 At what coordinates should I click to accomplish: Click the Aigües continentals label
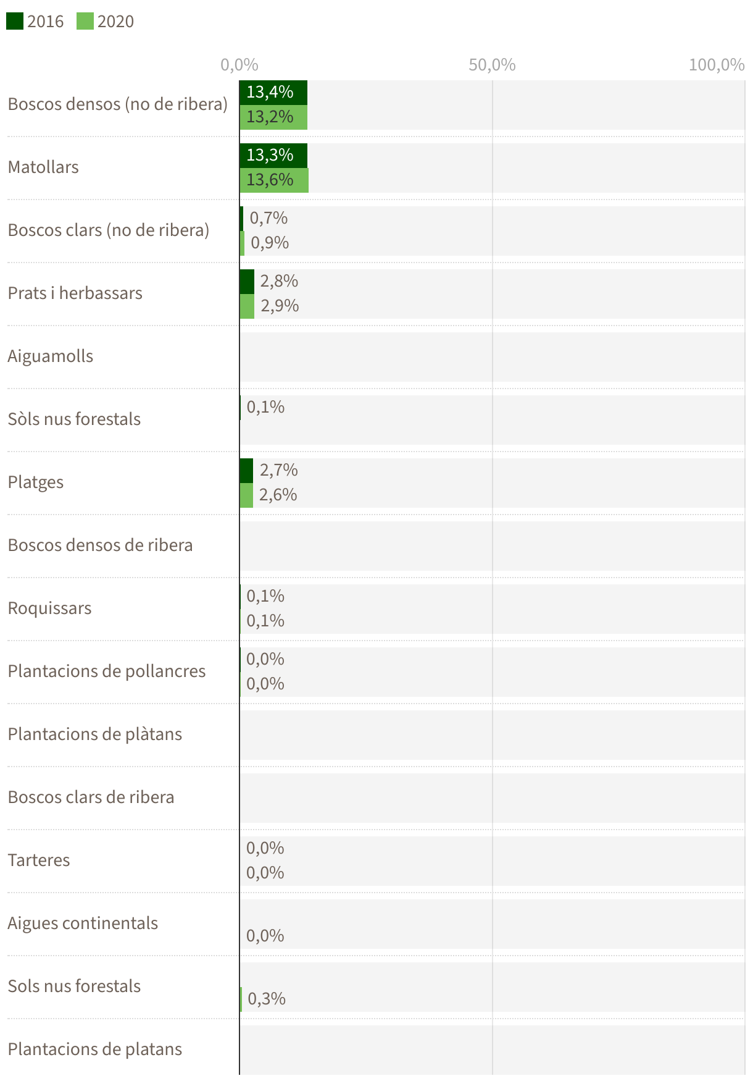point(83,923)
